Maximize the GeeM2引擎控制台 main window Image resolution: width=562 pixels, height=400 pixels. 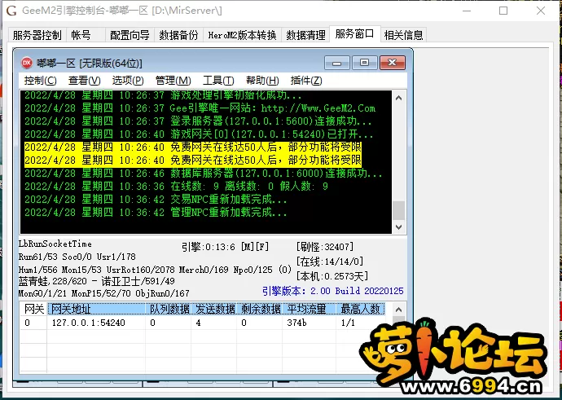click(x=503, y=11)
